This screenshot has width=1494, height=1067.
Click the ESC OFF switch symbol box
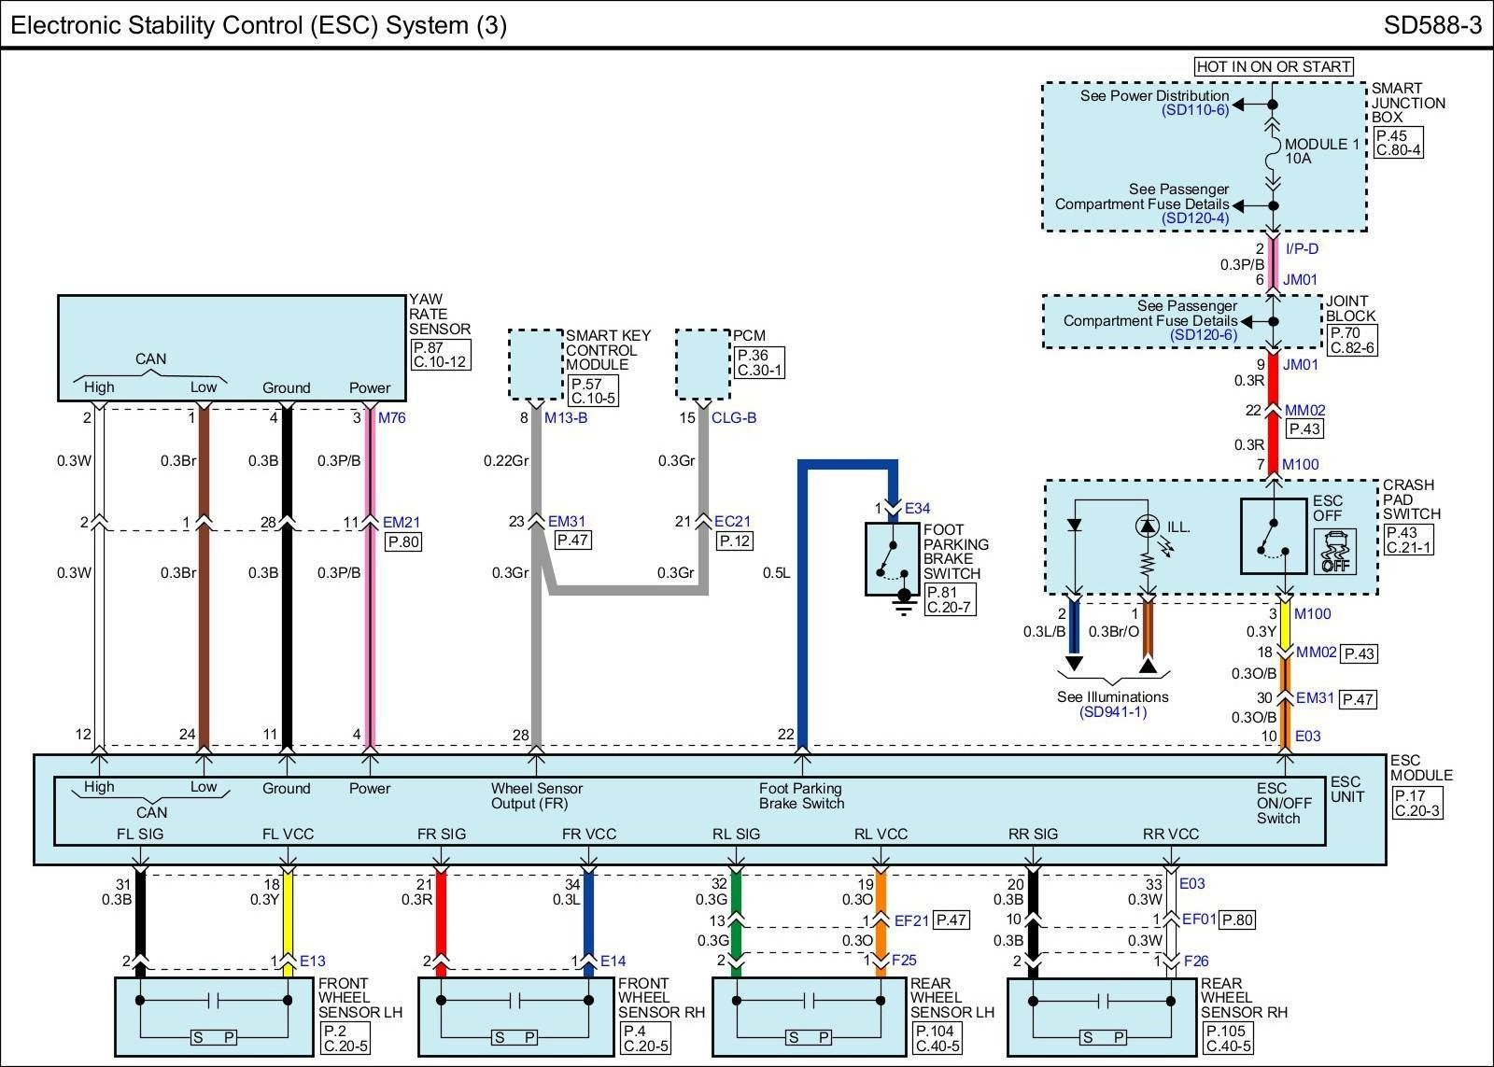[1273, 536]
